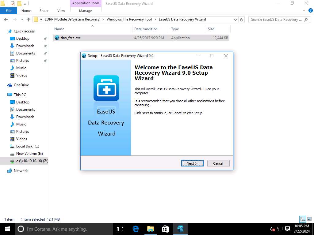Launch Microsoft Edge from taskbar
The width and height of the screenshot is (314, 235).
[136, 229]
